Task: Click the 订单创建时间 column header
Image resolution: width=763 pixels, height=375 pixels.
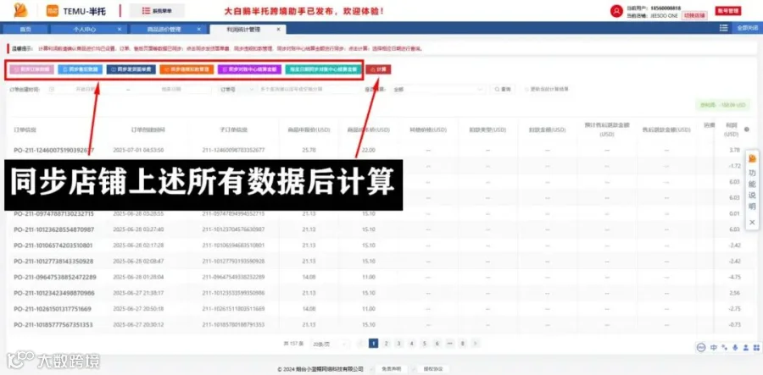Action: pyautogui.click(x=148, y=130)
